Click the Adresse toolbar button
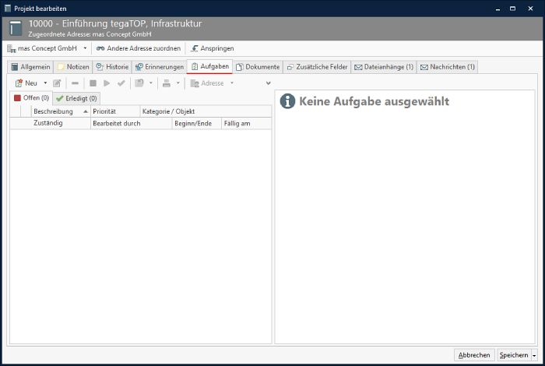The width and height of the screenshot is (545, 366). pos(207,83)
